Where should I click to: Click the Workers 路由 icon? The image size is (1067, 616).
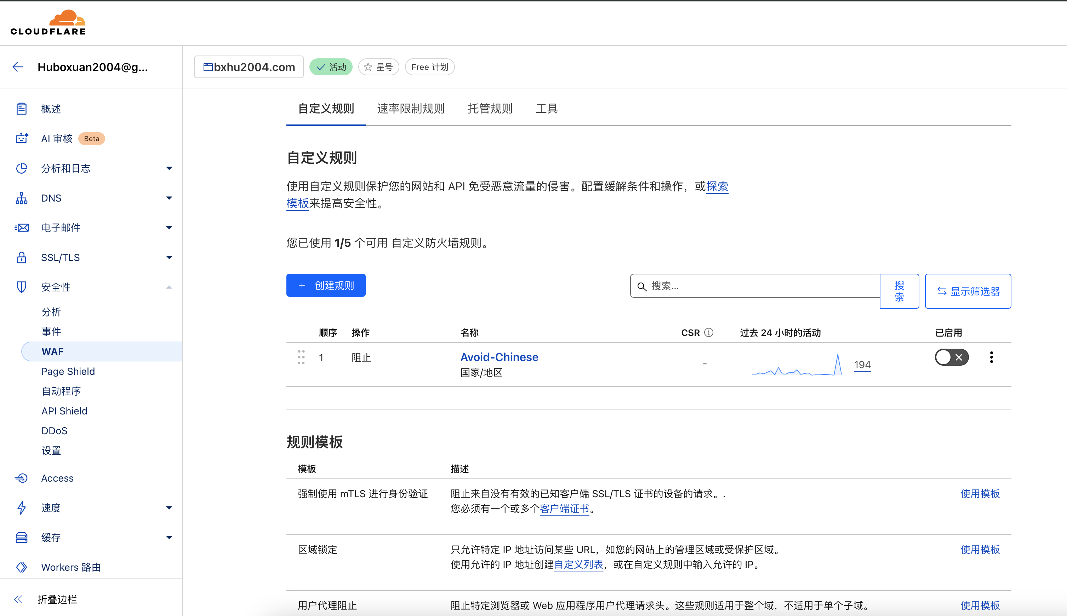tap(22, 567)
